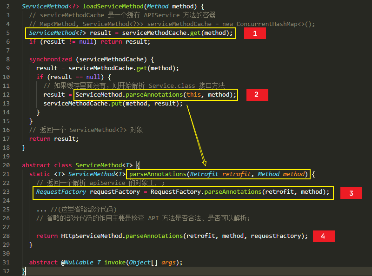
Task: Click the omitted-code comment on line 25
Action: [84, 210]
